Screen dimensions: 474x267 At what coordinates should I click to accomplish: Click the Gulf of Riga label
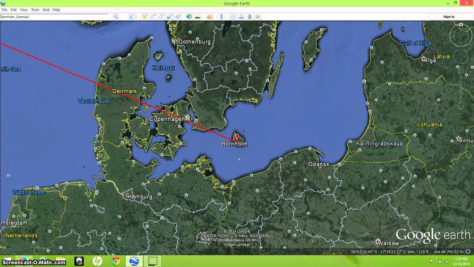pos(415,43)
